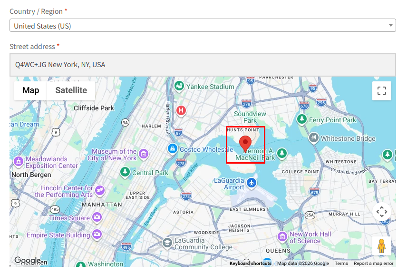Click the WOODSIDE label

pyautogui.click(x=206, y=233)
